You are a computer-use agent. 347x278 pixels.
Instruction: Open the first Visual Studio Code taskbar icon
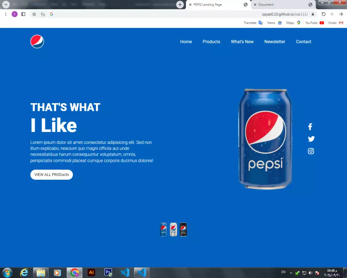click(125, 273)
